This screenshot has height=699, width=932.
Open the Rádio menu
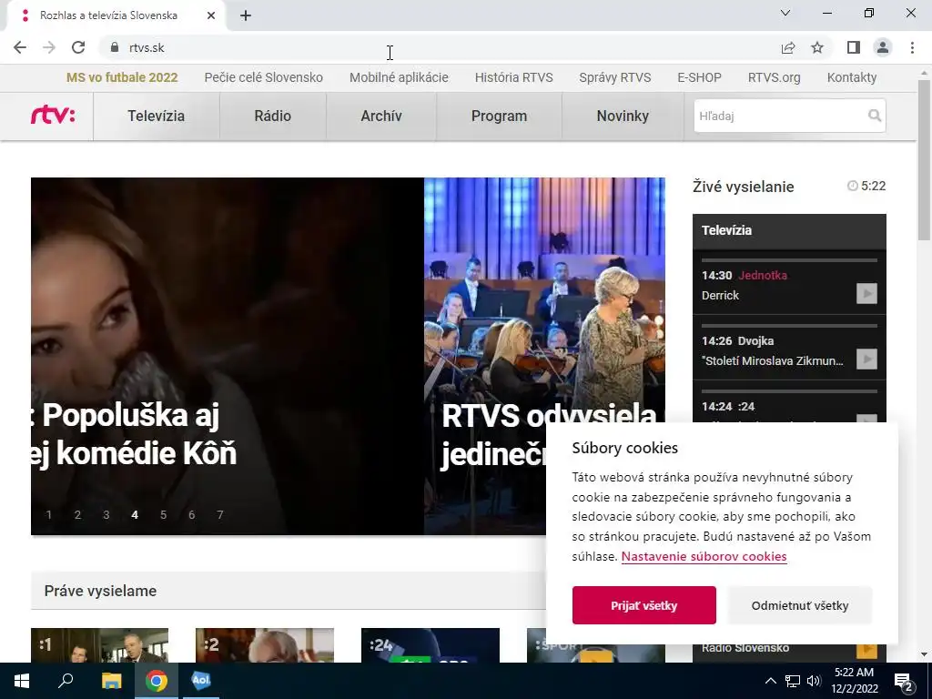[x=273, y=116]
